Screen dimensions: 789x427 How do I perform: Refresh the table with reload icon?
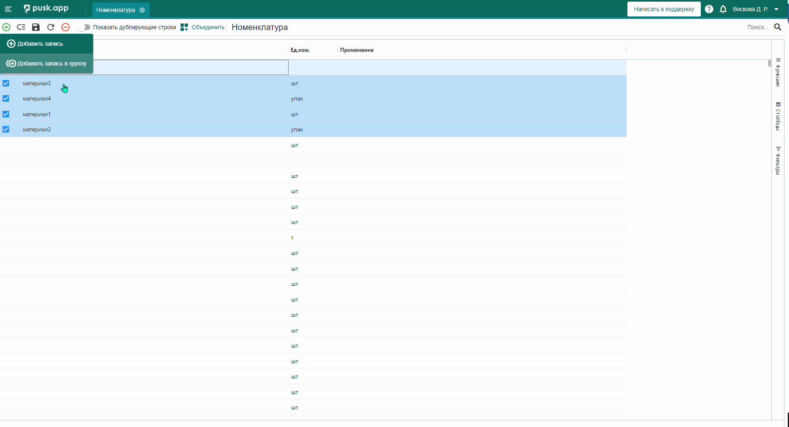click(51, 27)
